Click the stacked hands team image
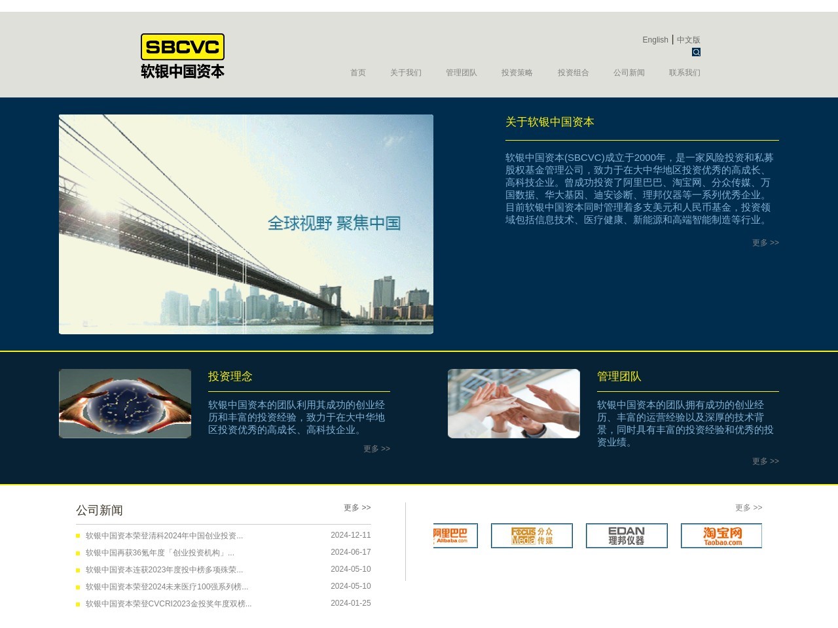The width and height of the screenshot is (838, 628). click(x=514, y=404)
